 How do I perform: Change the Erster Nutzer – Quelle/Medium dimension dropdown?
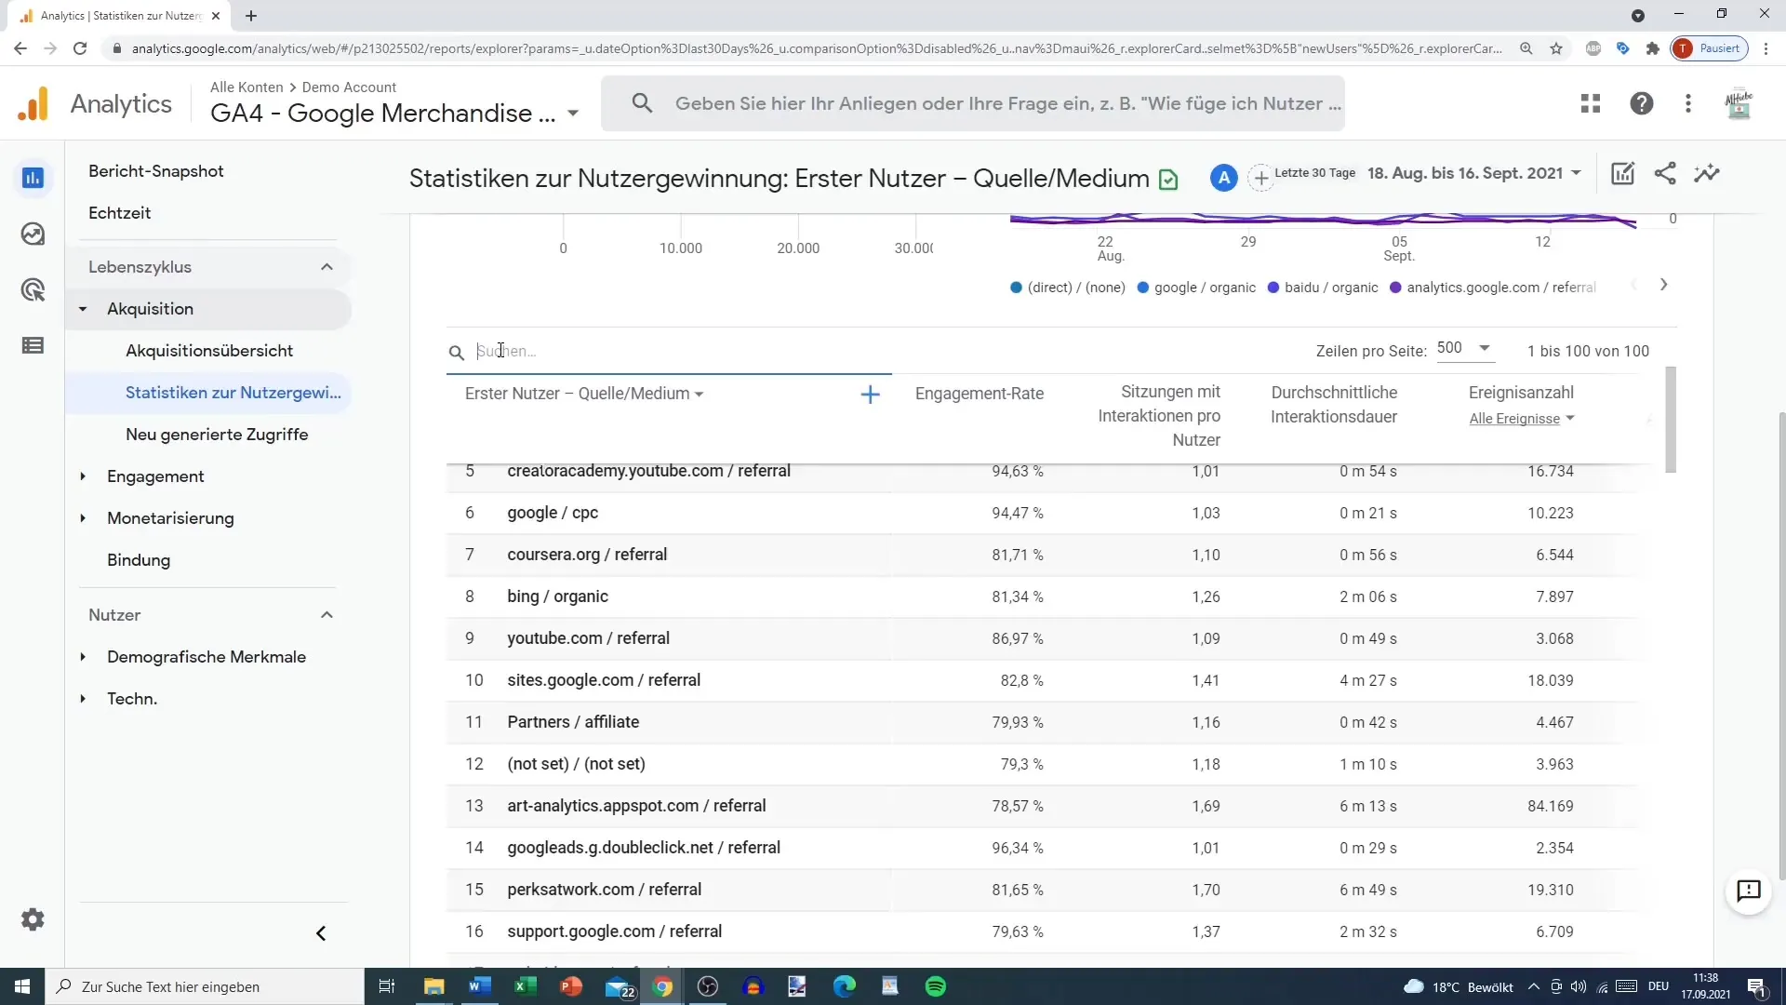coord(584,394)
